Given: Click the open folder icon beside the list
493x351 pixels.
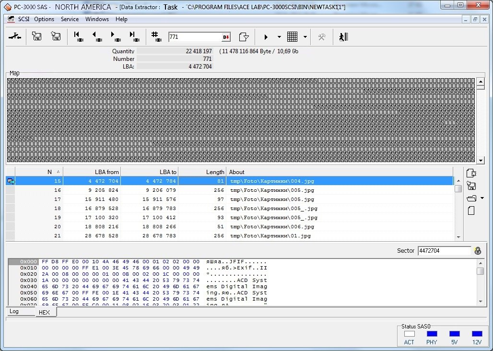Looking at the screenshot, I should click(x=471, y=199).
